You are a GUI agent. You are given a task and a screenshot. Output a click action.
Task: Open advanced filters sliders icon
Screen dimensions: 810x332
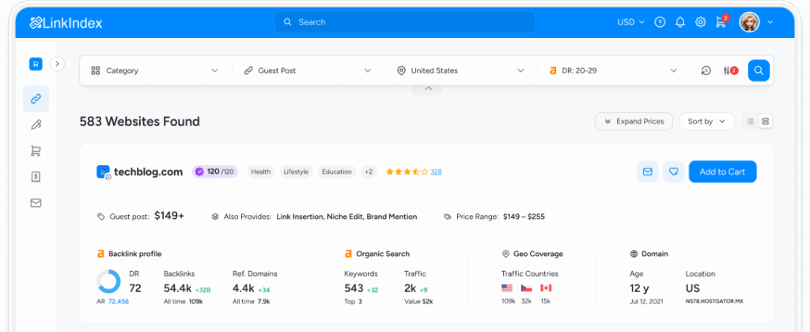pos(729,70)
